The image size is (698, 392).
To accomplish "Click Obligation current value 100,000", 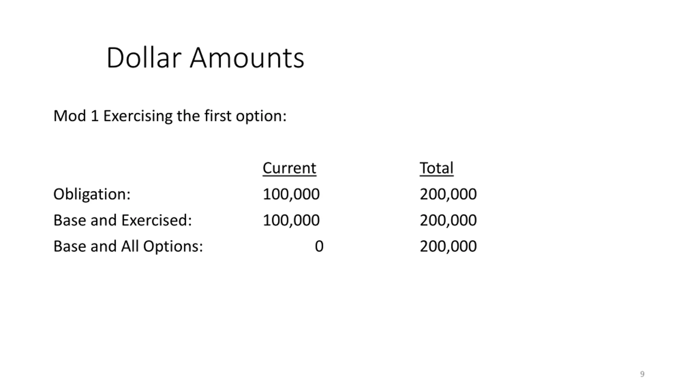I will (x=291, y=194).
